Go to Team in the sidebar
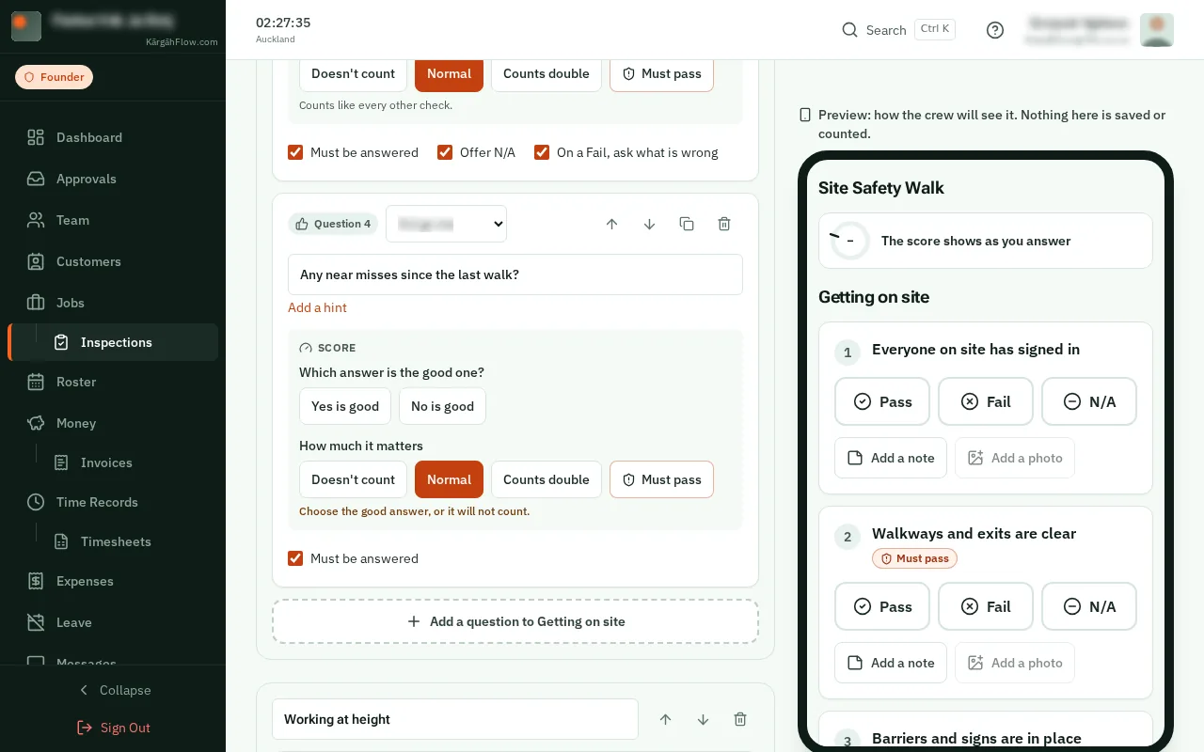1204x752 pixels. point(113,220)
